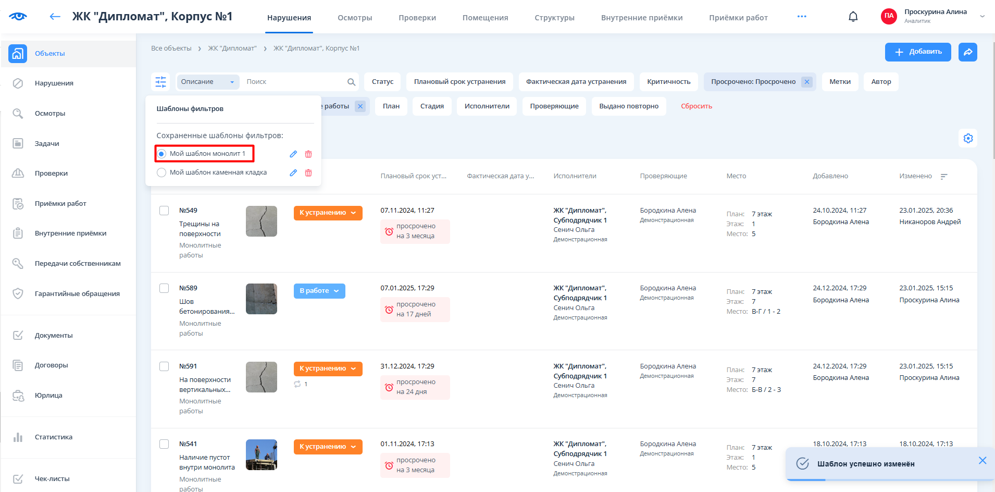995x492 pixels.
Task: Expand the user profile menu chevron
Action: [x=982, y=17]
